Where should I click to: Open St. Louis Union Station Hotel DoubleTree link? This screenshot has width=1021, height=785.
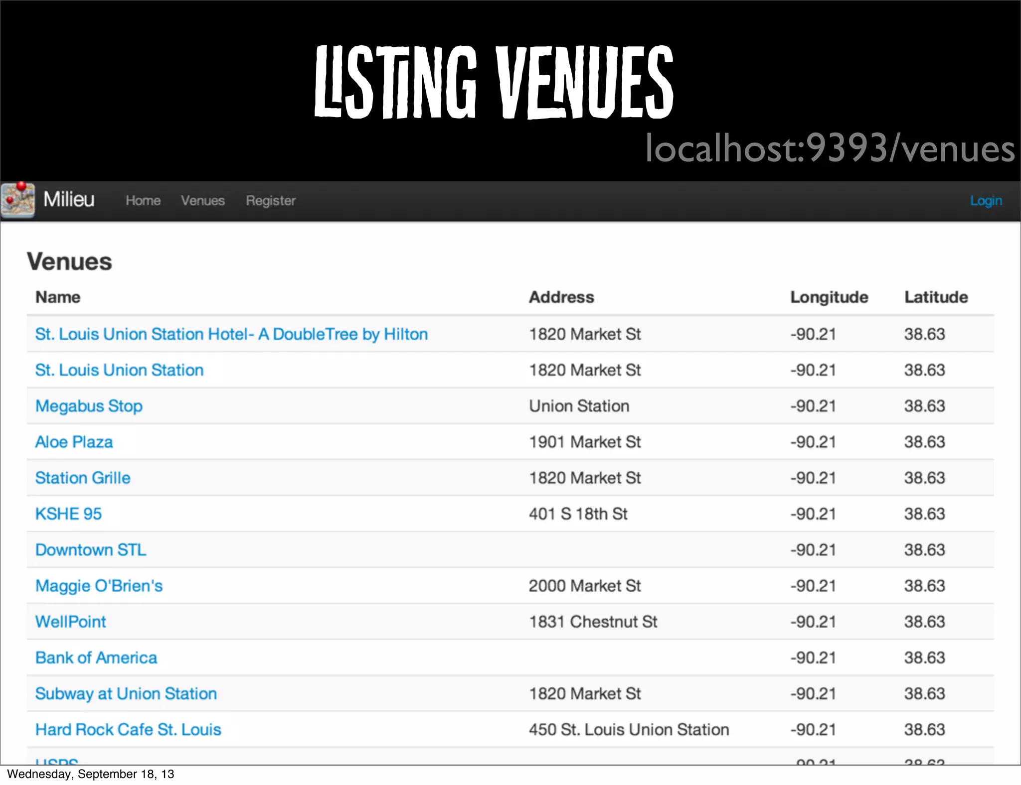click(x=231, y=334)
